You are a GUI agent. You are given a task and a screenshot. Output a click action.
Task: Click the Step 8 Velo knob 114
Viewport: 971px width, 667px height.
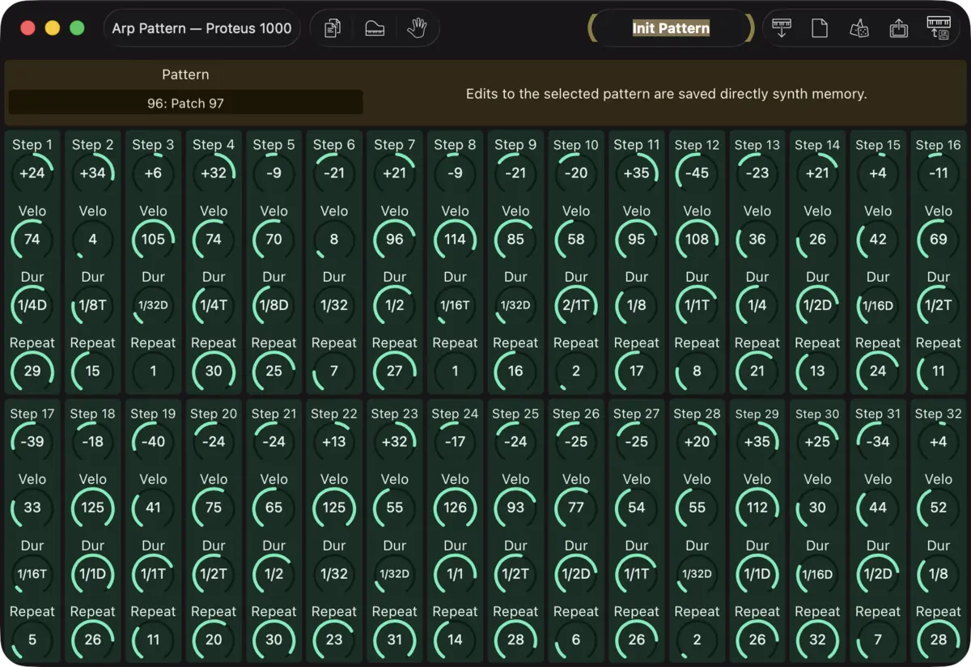point(456,239)
